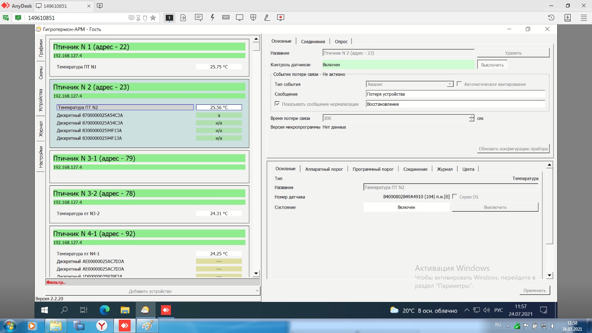Open the Цвета tab
This screenshot has width=592, height=333.
point(468,169)
